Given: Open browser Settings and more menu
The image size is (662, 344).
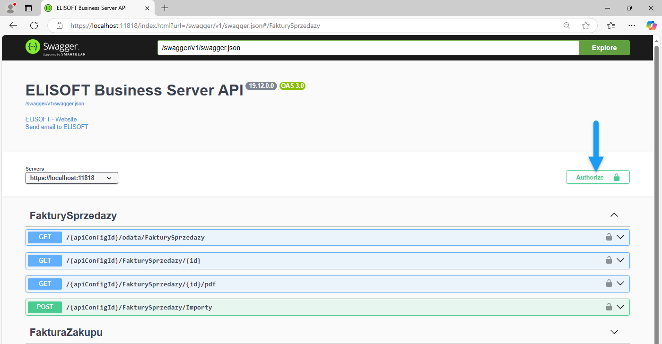Looking at the screenshot, I should click(x=632, y=26).
